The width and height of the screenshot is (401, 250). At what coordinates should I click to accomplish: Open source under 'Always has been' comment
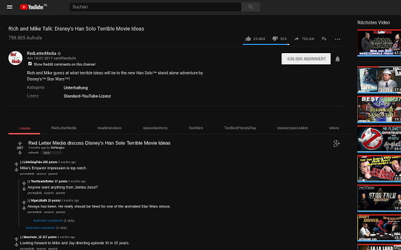tap(49, 212)
